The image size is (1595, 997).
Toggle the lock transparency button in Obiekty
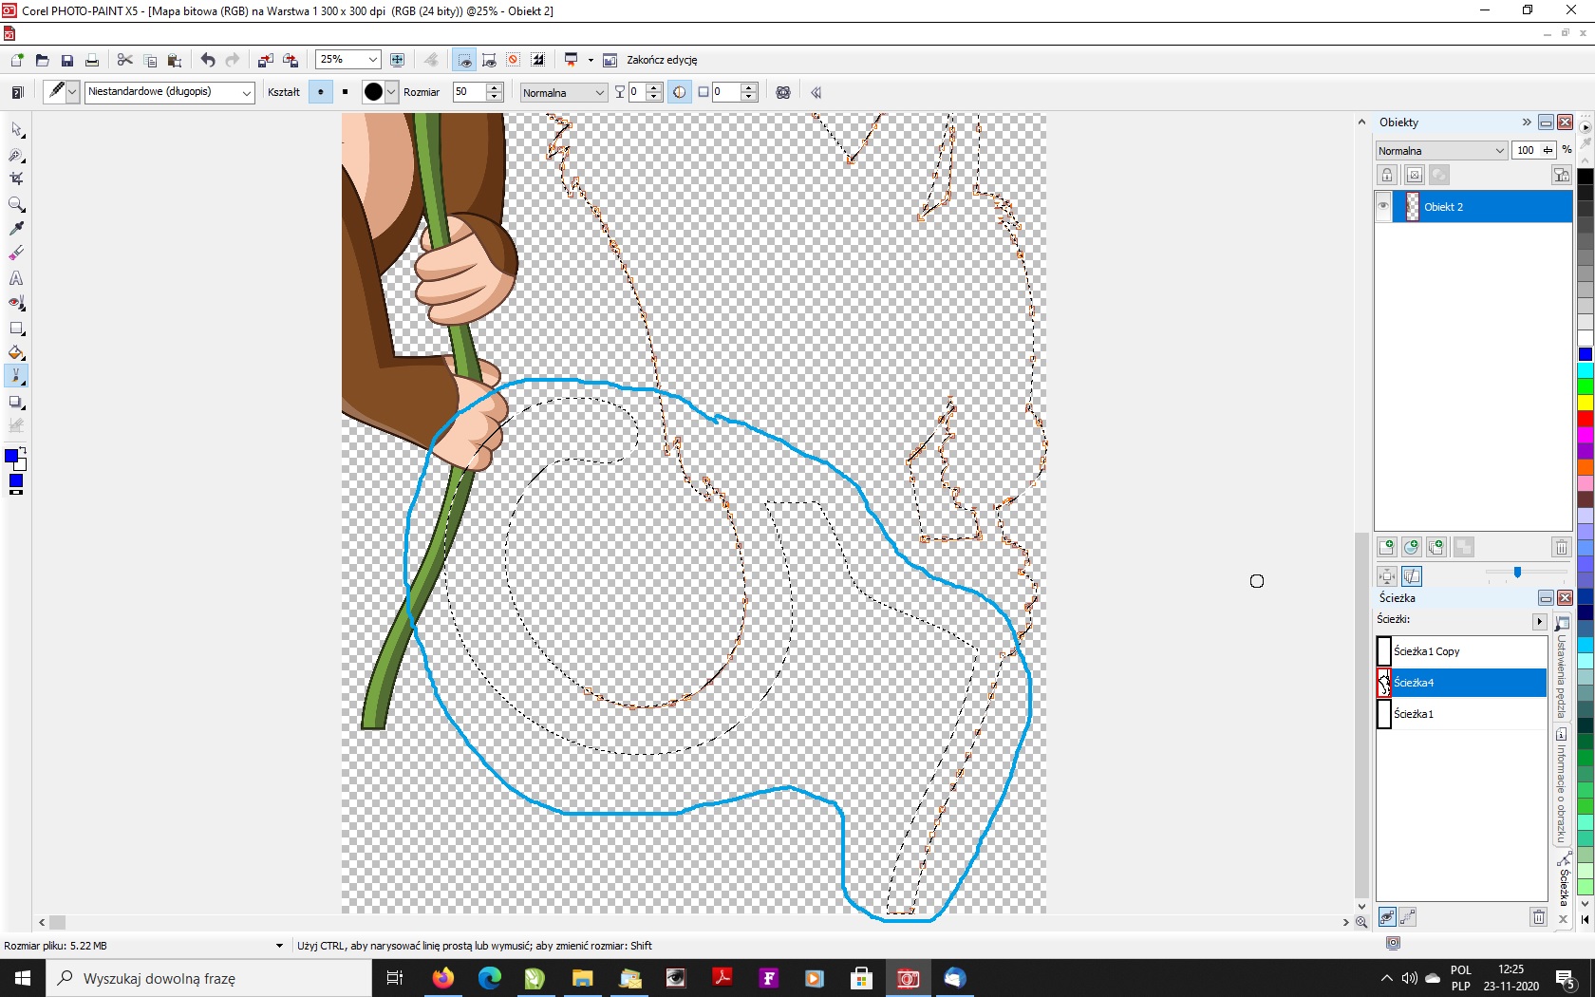(x=1387, y=175)
